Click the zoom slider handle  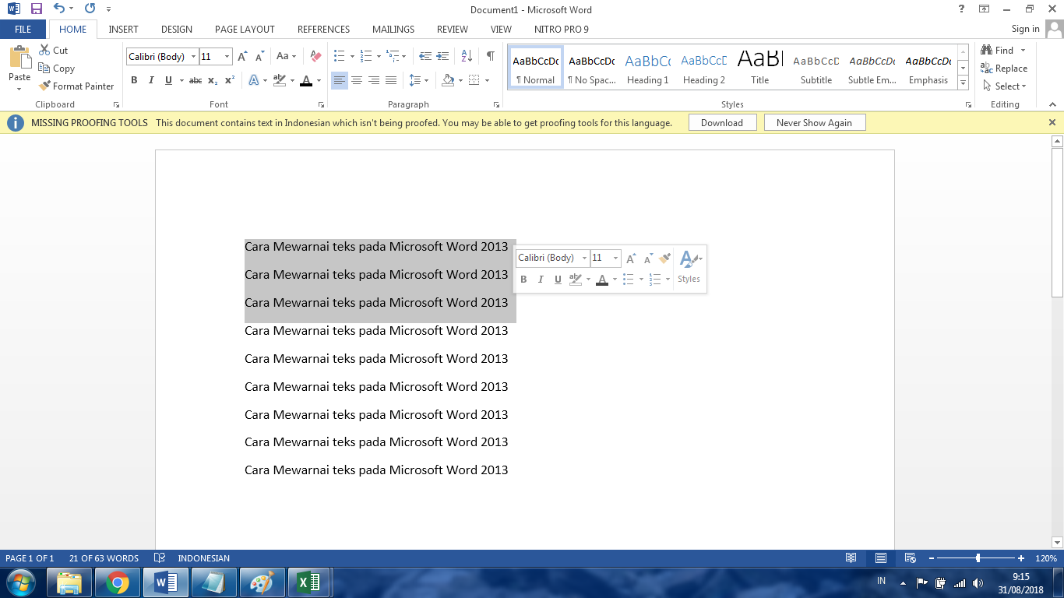pyautogui.click(x=978, y=558)
